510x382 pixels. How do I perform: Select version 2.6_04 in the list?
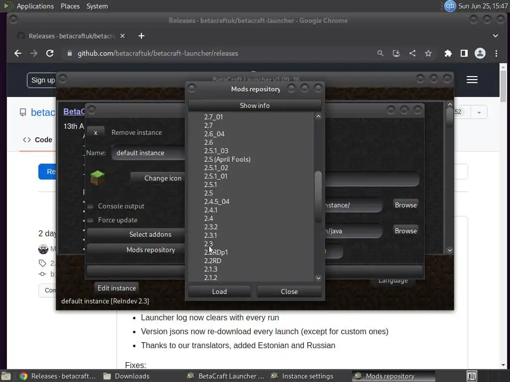(x=214, y=134)
